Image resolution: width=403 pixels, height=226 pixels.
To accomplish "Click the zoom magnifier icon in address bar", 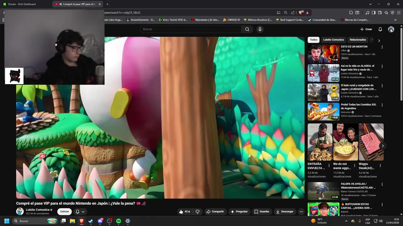I will [286, 13].
